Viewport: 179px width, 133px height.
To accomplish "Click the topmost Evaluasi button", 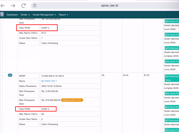I will click(172, 21).
